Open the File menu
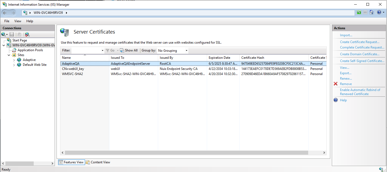Viewport: 387px width, 172px height. [x=7, y=21]
